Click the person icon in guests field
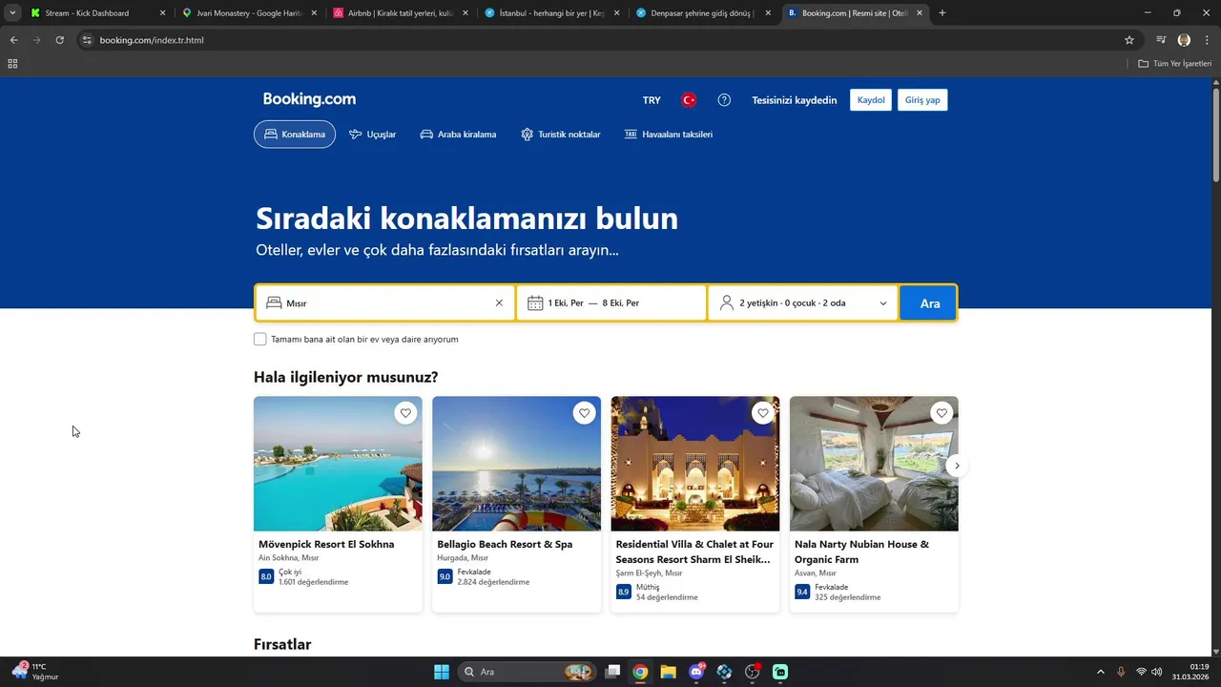This screenshot has width=1221, height=687. pos(727,302)
